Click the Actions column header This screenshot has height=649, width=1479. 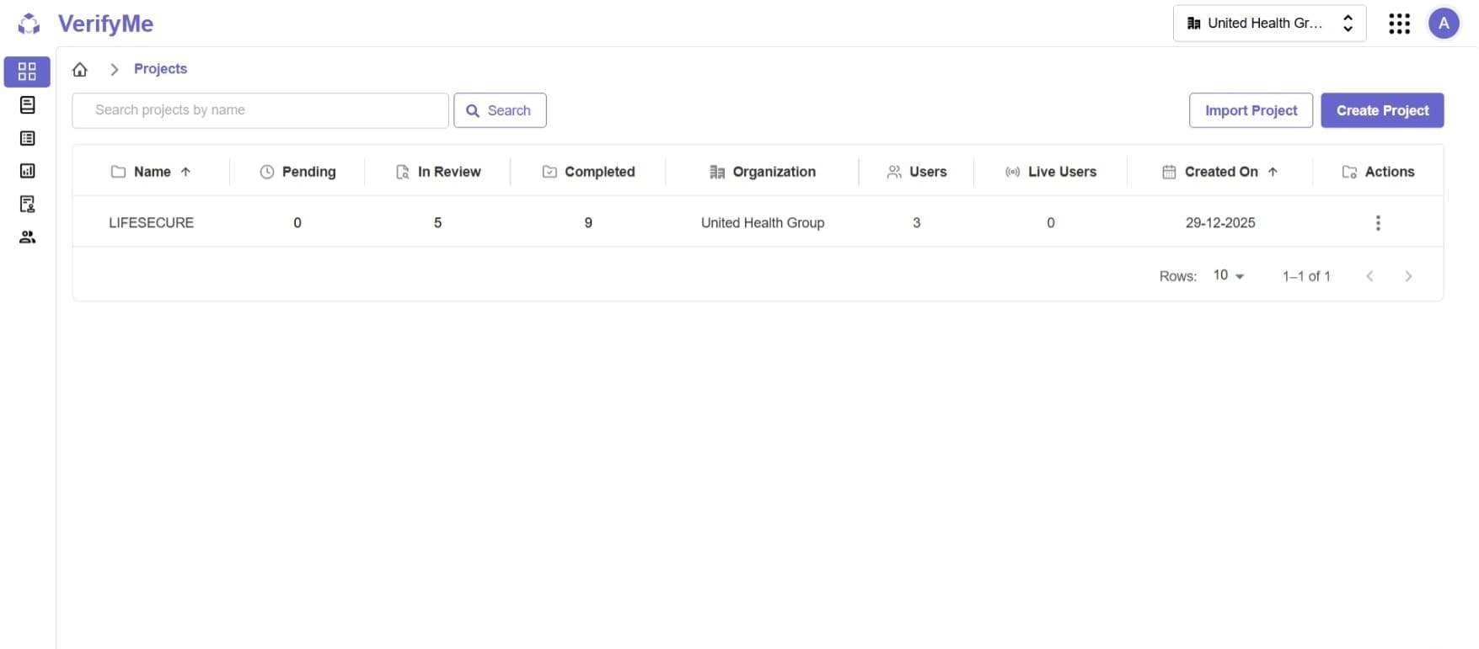pos(1378,172)
